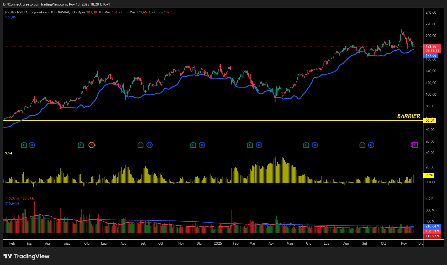Click the blue 216,64 M volume axis label

tap(432, 226)
